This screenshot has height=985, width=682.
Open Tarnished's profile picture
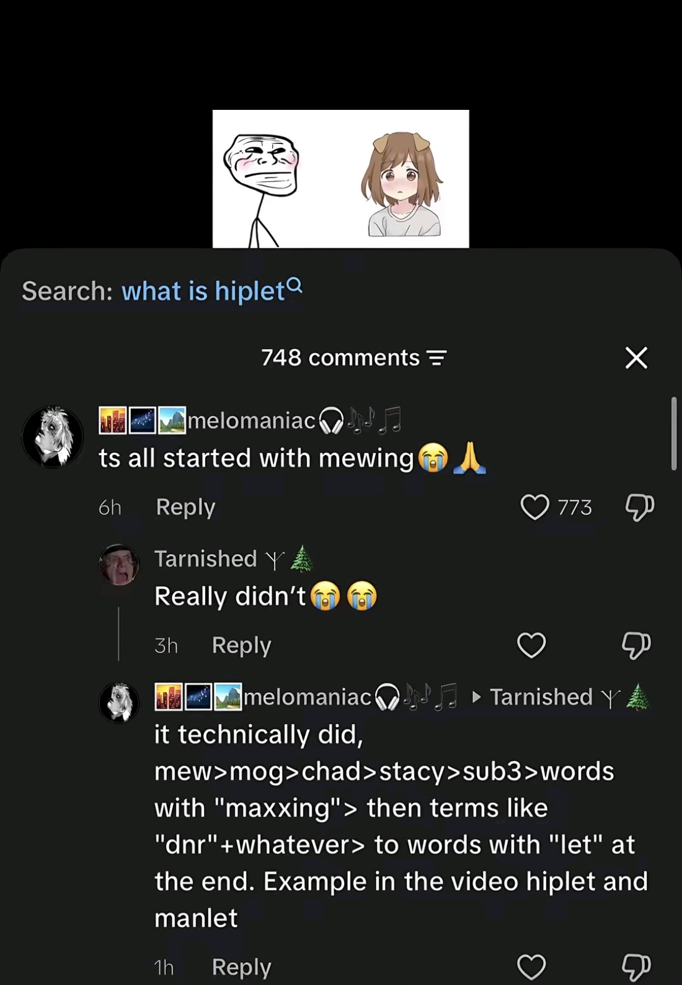click(119, 565)
